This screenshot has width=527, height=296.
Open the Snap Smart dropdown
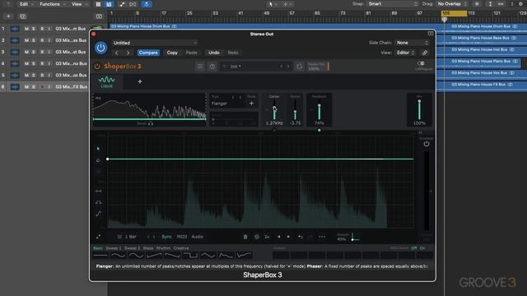pos(393,4)
